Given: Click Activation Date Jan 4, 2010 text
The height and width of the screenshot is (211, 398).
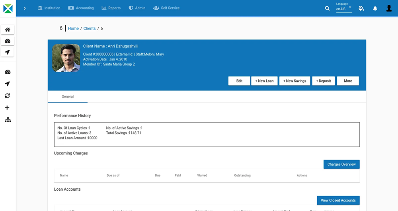Looking at the screenshot, I should (x=105, y=59).
